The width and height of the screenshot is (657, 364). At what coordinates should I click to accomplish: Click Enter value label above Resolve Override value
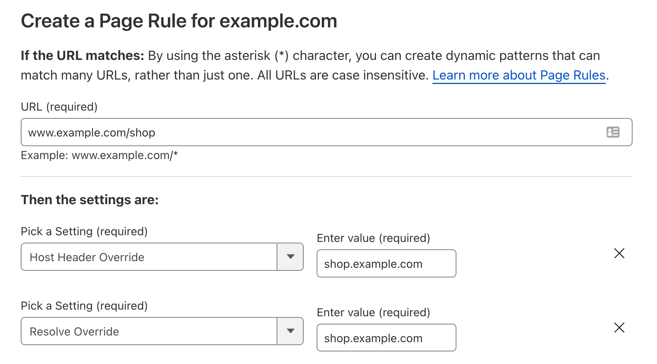(x=373, y=313)
